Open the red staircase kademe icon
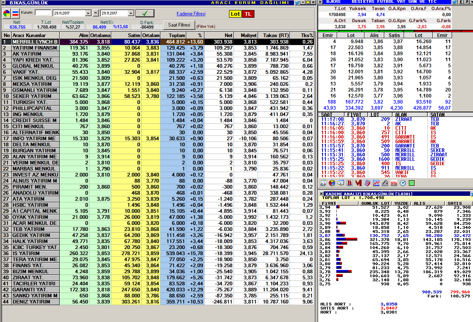473x322 pixels. [367, 183]
